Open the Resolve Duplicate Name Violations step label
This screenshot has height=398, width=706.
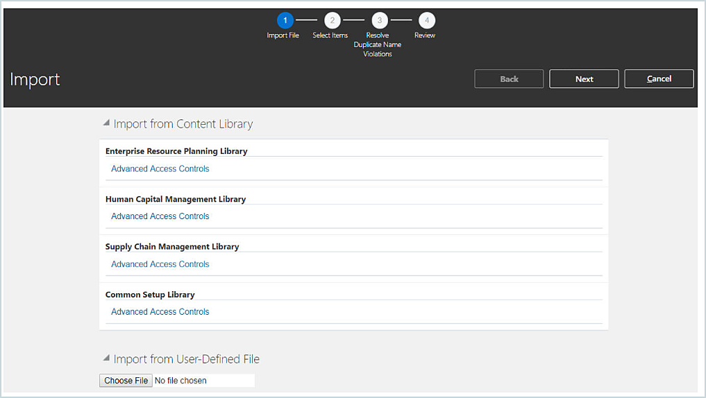point(378,44)
